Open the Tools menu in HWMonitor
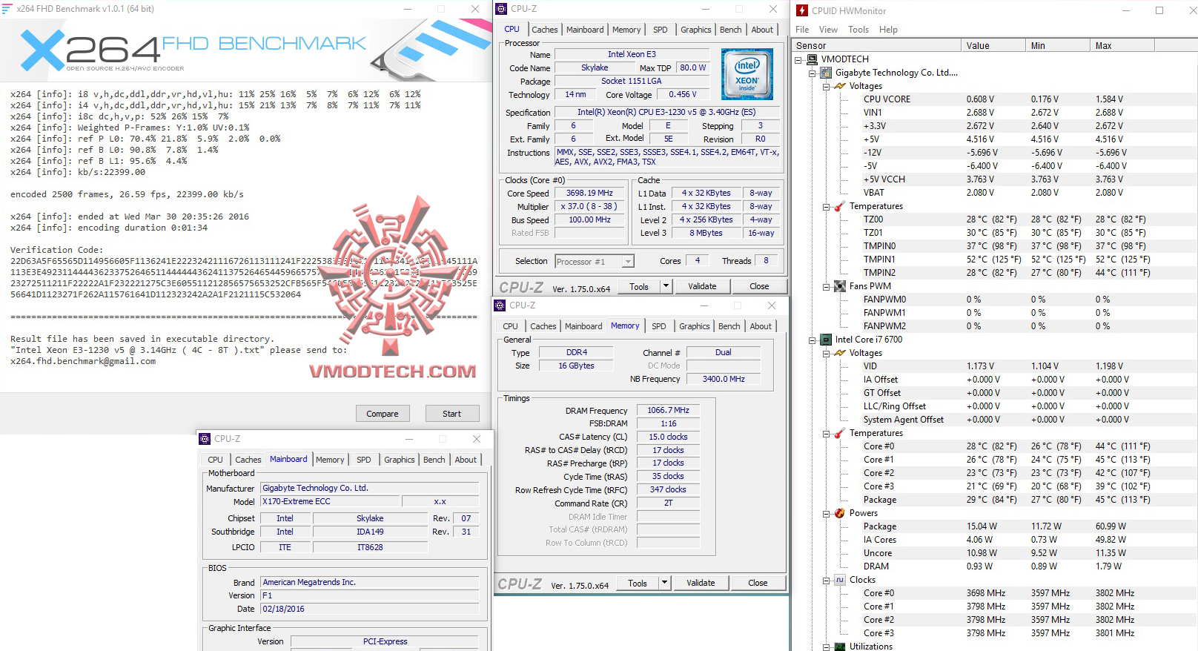Viewport: 1198px width, 651px height. pos(858,30)
